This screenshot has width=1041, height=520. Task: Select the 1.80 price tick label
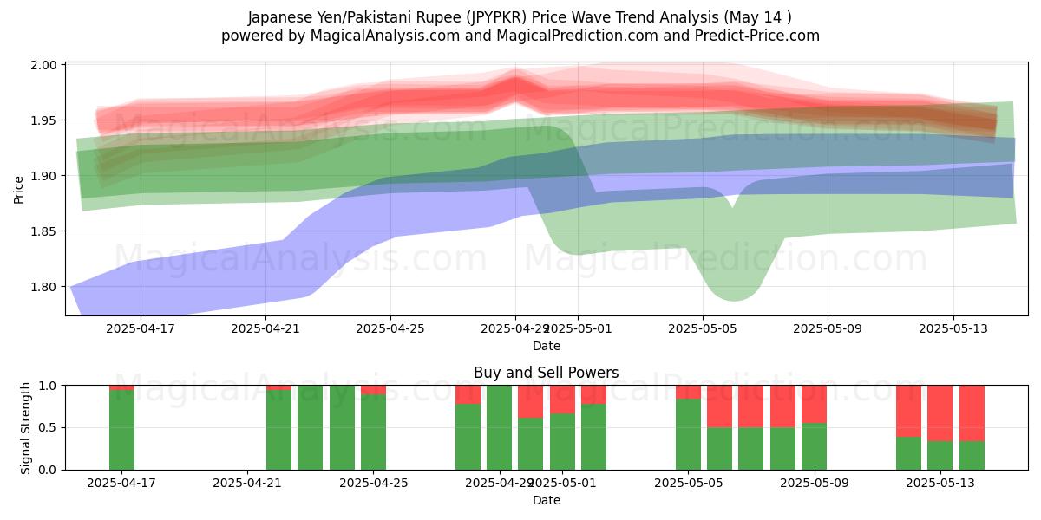click(x=45, y=287)
